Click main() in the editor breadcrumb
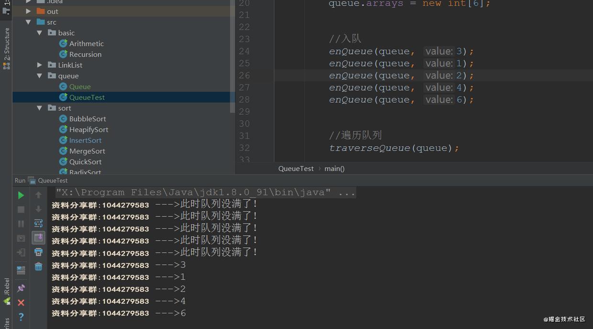Viewport: 593px width, 329px height. pyautogui.click(x=334, y=168)
